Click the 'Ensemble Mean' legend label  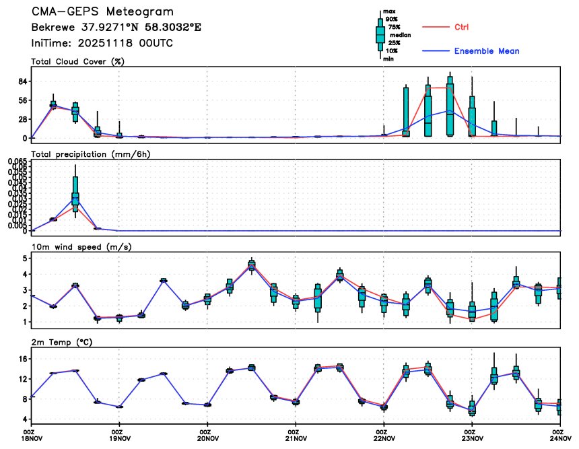[x=487, y=51]
